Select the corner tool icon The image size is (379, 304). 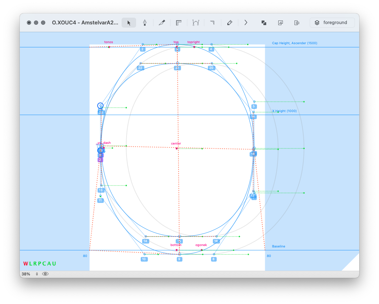click(212, 23)
